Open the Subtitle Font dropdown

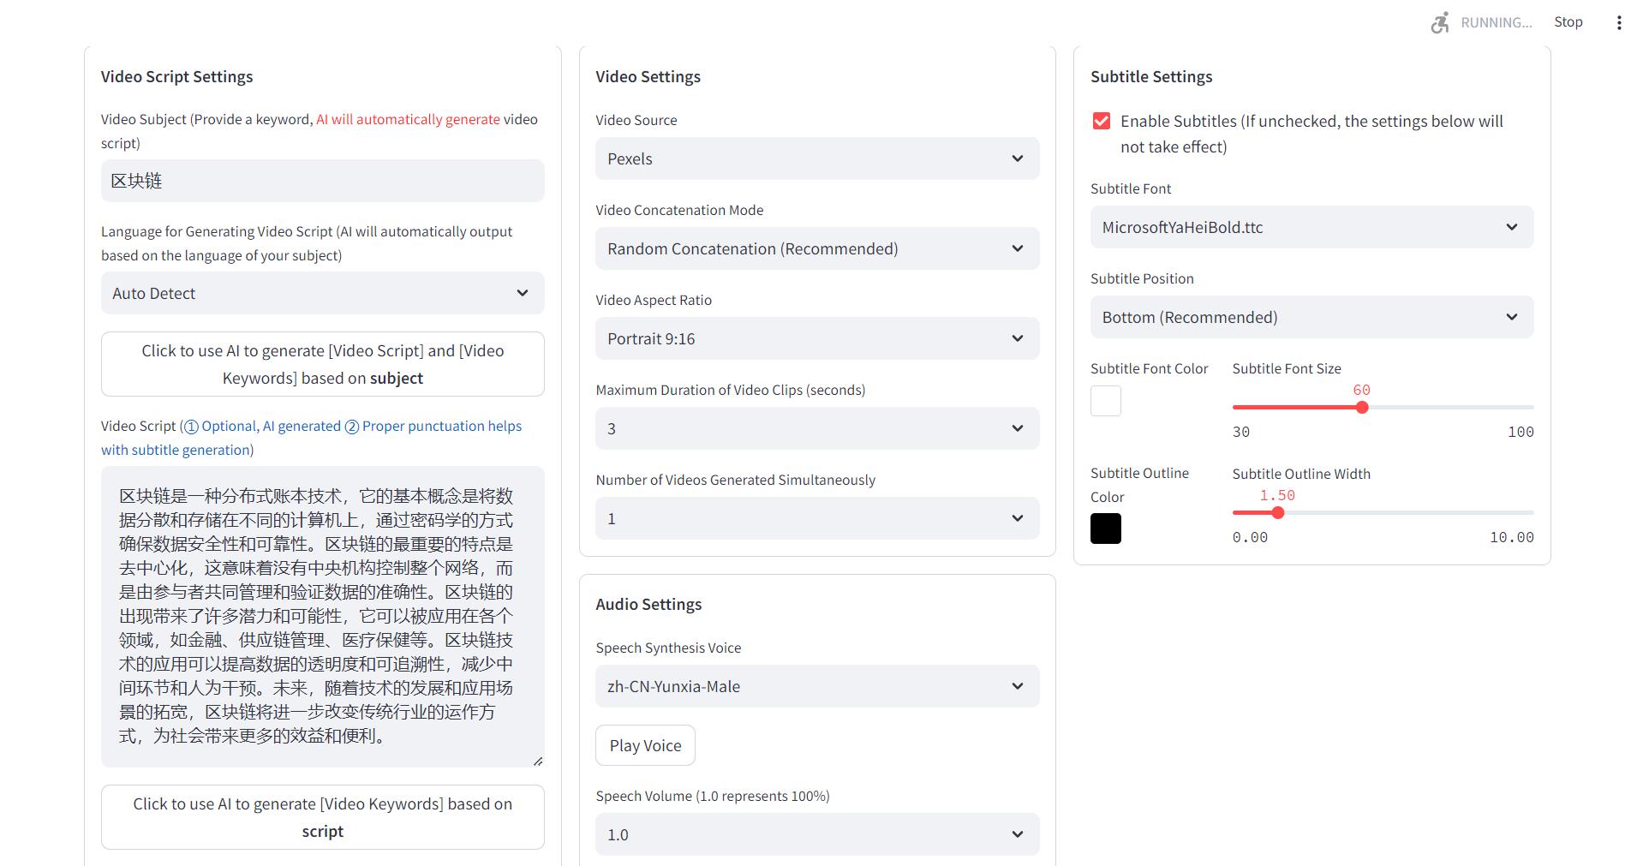(x=1311, y=227)
